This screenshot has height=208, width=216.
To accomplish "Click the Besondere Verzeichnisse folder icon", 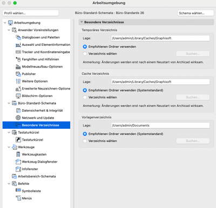I will [18, 125].
